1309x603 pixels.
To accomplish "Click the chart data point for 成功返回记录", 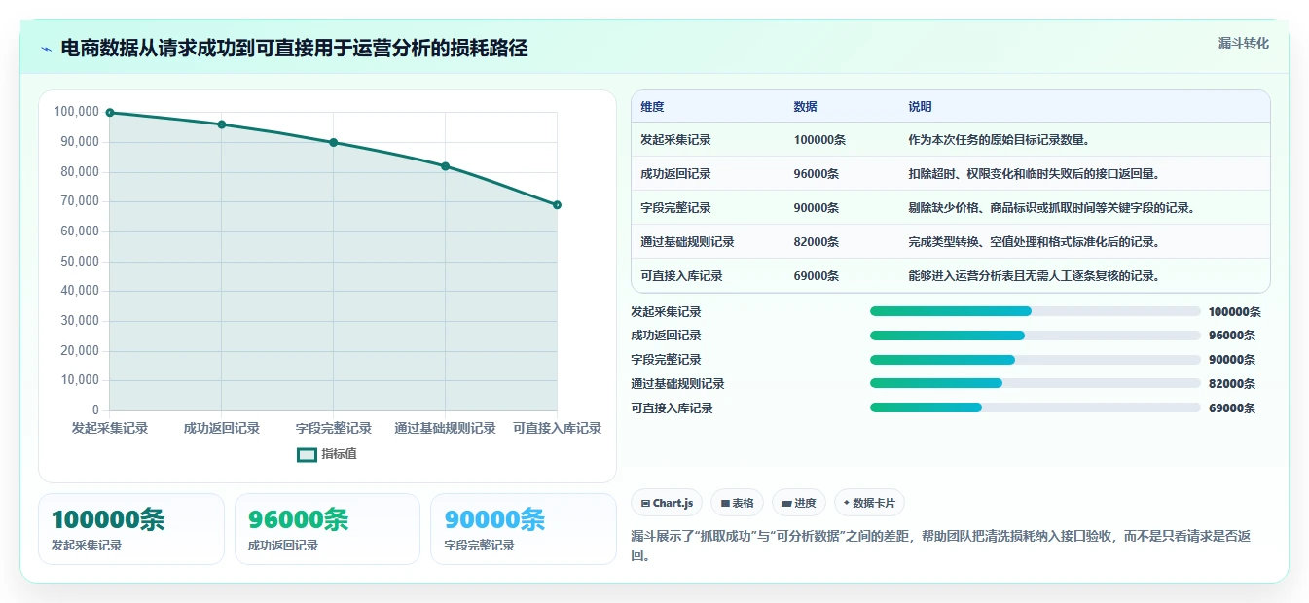I will click(x=222, y=124).
